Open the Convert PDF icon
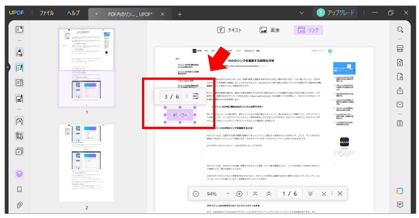 [400, 62]
